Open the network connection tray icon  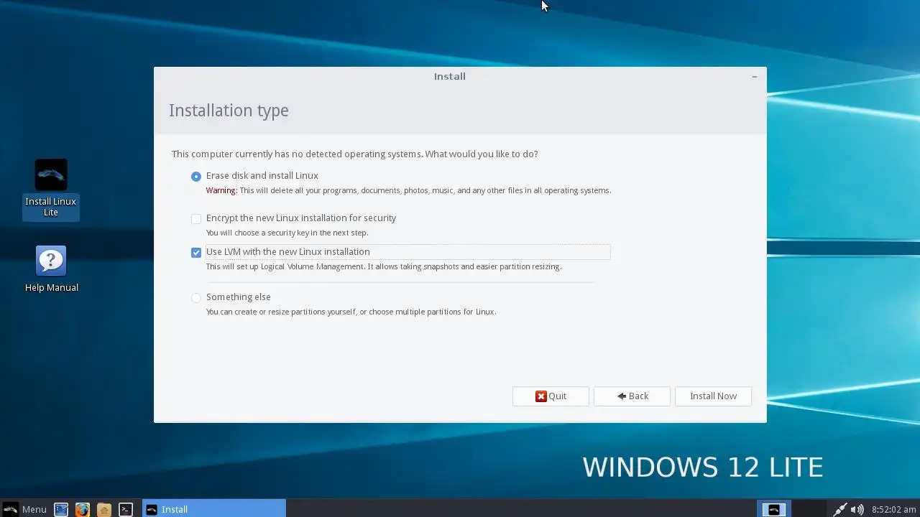click(x=839, y=509)
